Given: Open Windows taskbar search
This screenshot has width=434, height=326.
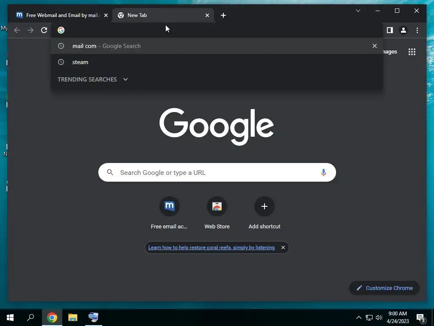Looking at the screenshot, I should (31, 318).
